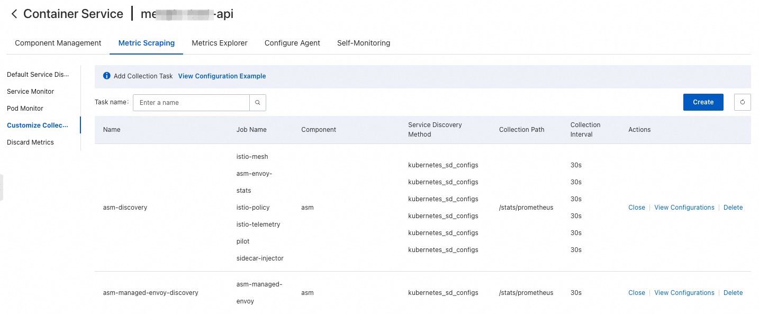The height and width of the screenshot is (314, 759).
Task: Click the search magnifier icon
Action: 257,103
